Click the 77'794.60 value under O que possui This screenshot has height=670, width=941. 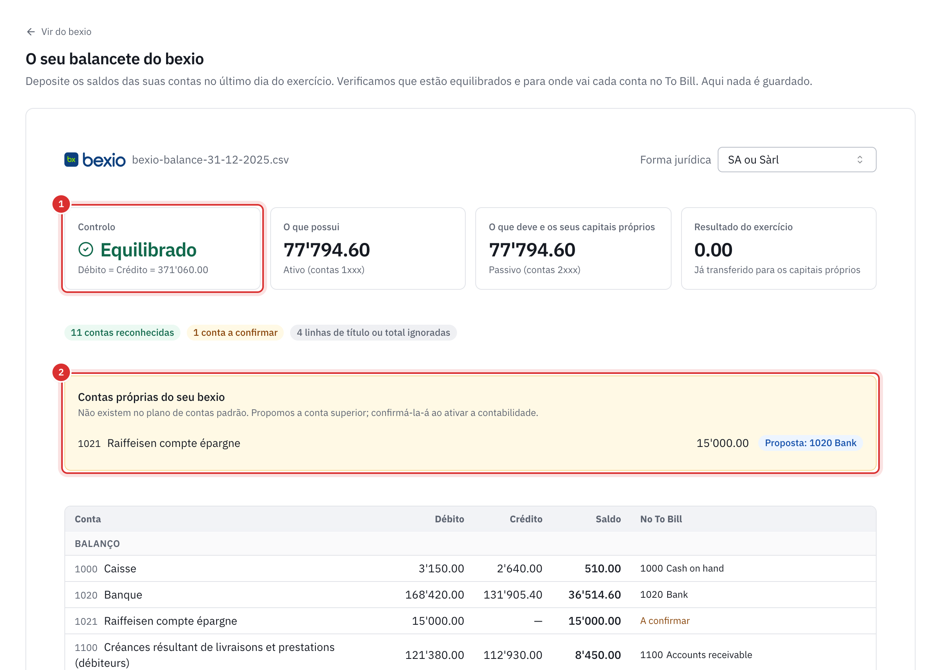pyautogui.click(x=326, y=250)
